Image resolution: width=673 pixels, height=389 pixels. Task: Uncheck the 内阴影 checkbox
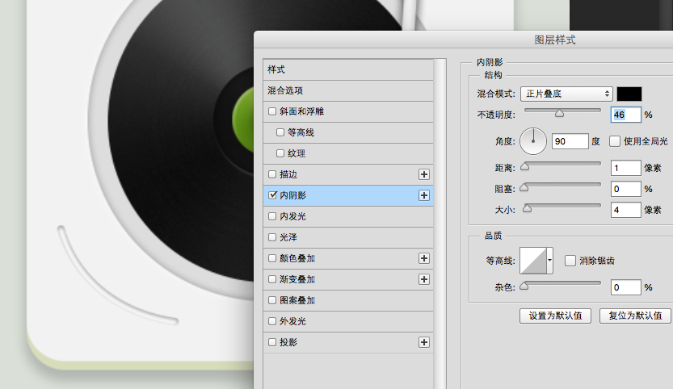click(272, 195)
